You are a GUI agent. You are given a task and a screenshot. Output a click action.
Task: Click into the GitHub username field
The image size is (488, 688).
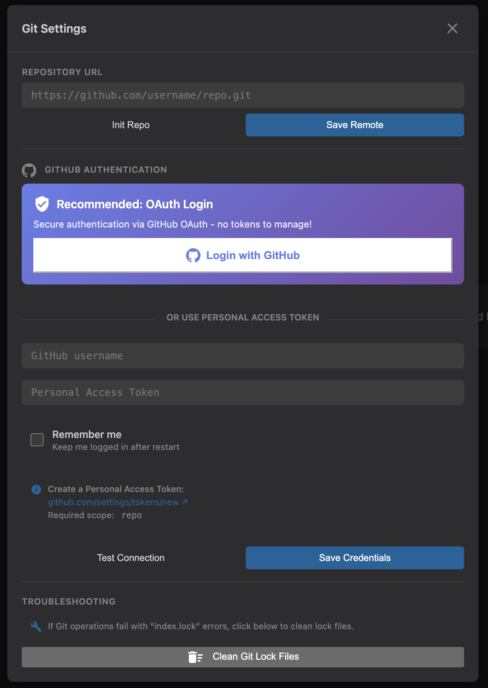pos(243,356)
